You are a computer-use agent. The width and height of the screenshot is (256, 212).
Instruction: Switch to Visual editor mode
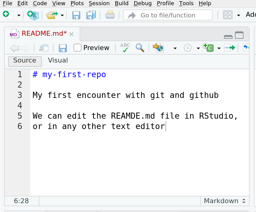58,60
